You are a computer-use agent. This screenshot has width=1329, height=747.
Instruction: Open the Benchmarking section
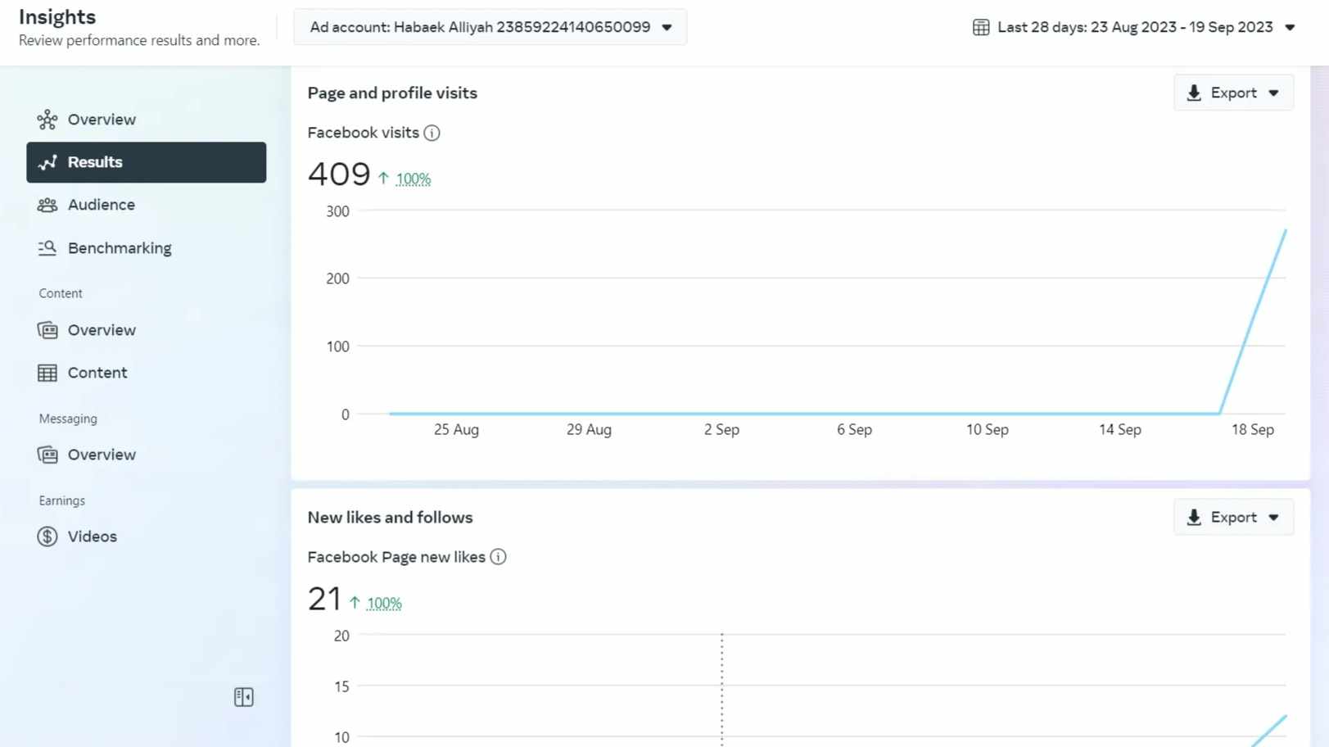tap(147, 248)
